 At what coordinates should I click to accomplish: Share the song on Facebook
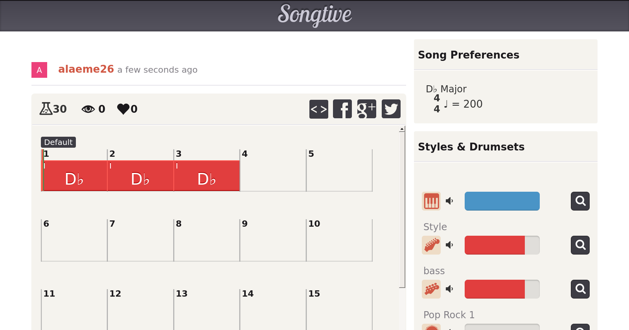pos(342,109)
